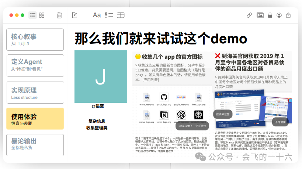Click the Perplexity logo icon
This screenshot has width=302, height=169.
coord(199,115)
